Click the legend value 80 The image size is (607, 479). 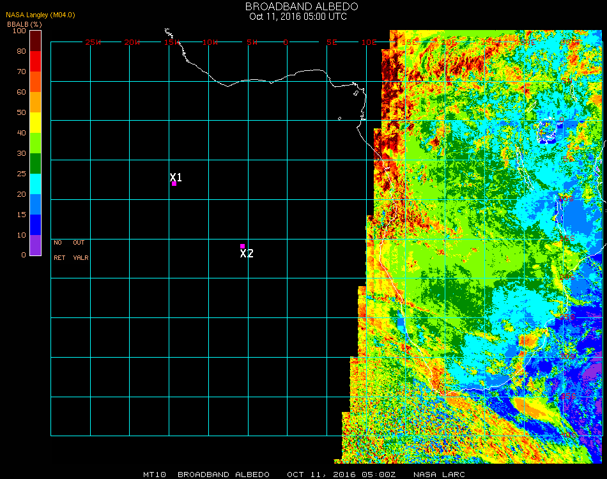21,51
